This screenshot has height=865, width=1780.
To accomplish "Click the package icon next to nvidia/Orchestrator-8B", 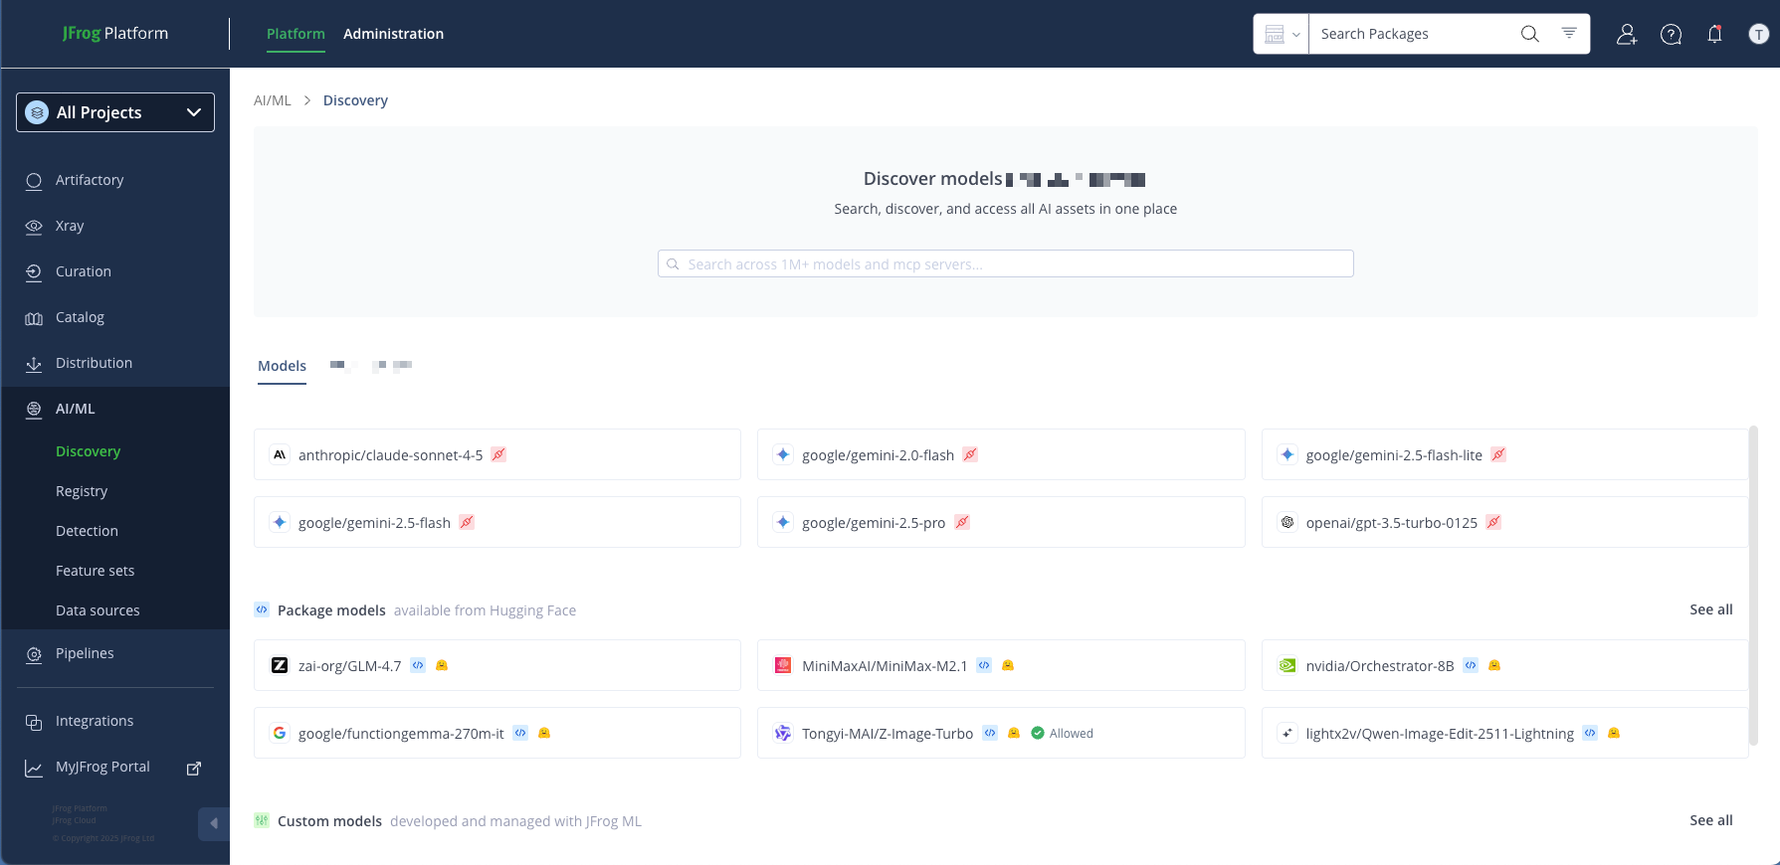I will 1471,665.
